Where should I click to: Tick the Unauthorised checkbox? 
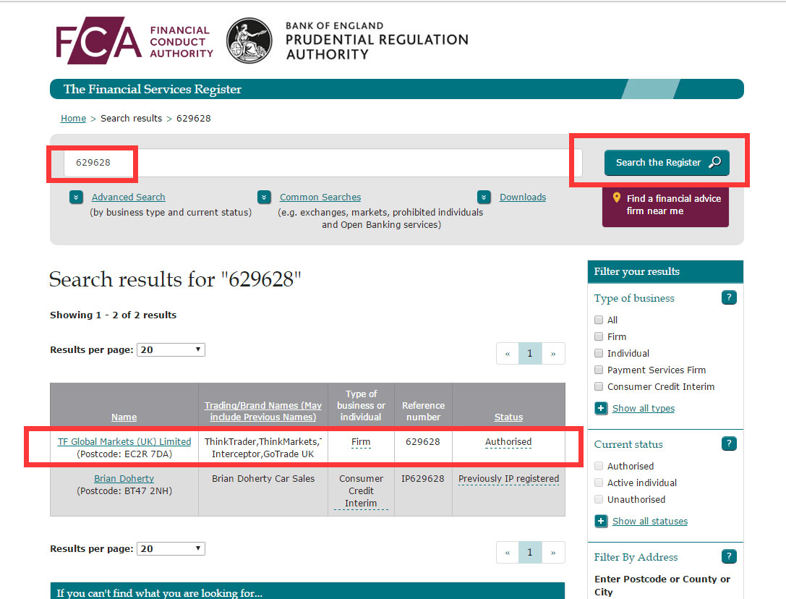(599, 499)
